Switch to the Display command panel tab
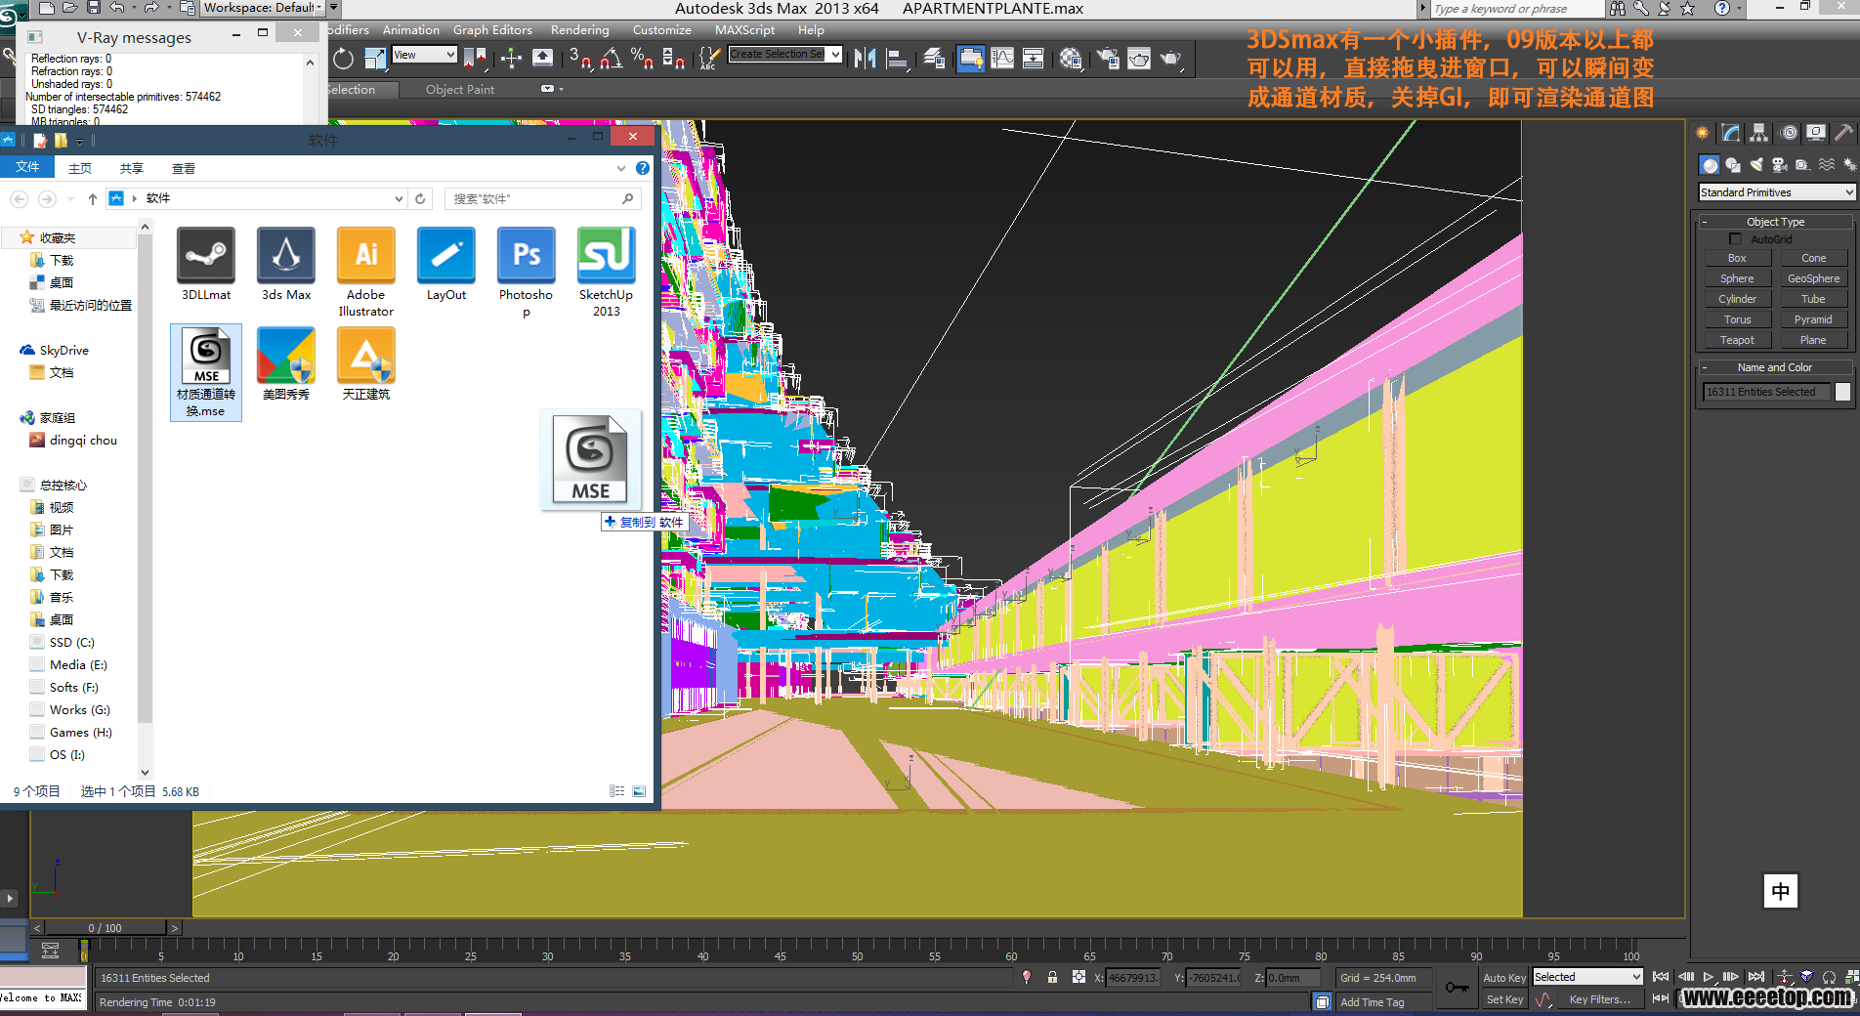1860x1016 pixels. point(1816,133)
